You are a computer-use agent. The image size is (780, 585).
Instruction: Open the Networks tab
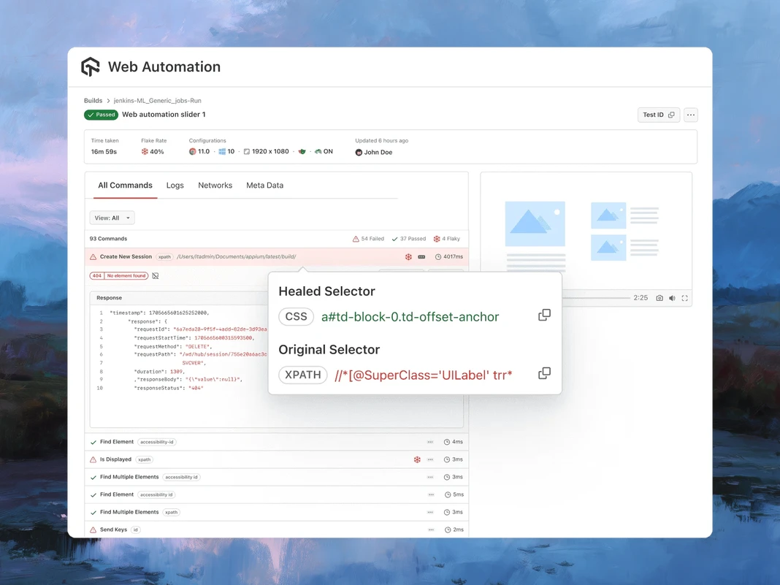pos(215,185)
